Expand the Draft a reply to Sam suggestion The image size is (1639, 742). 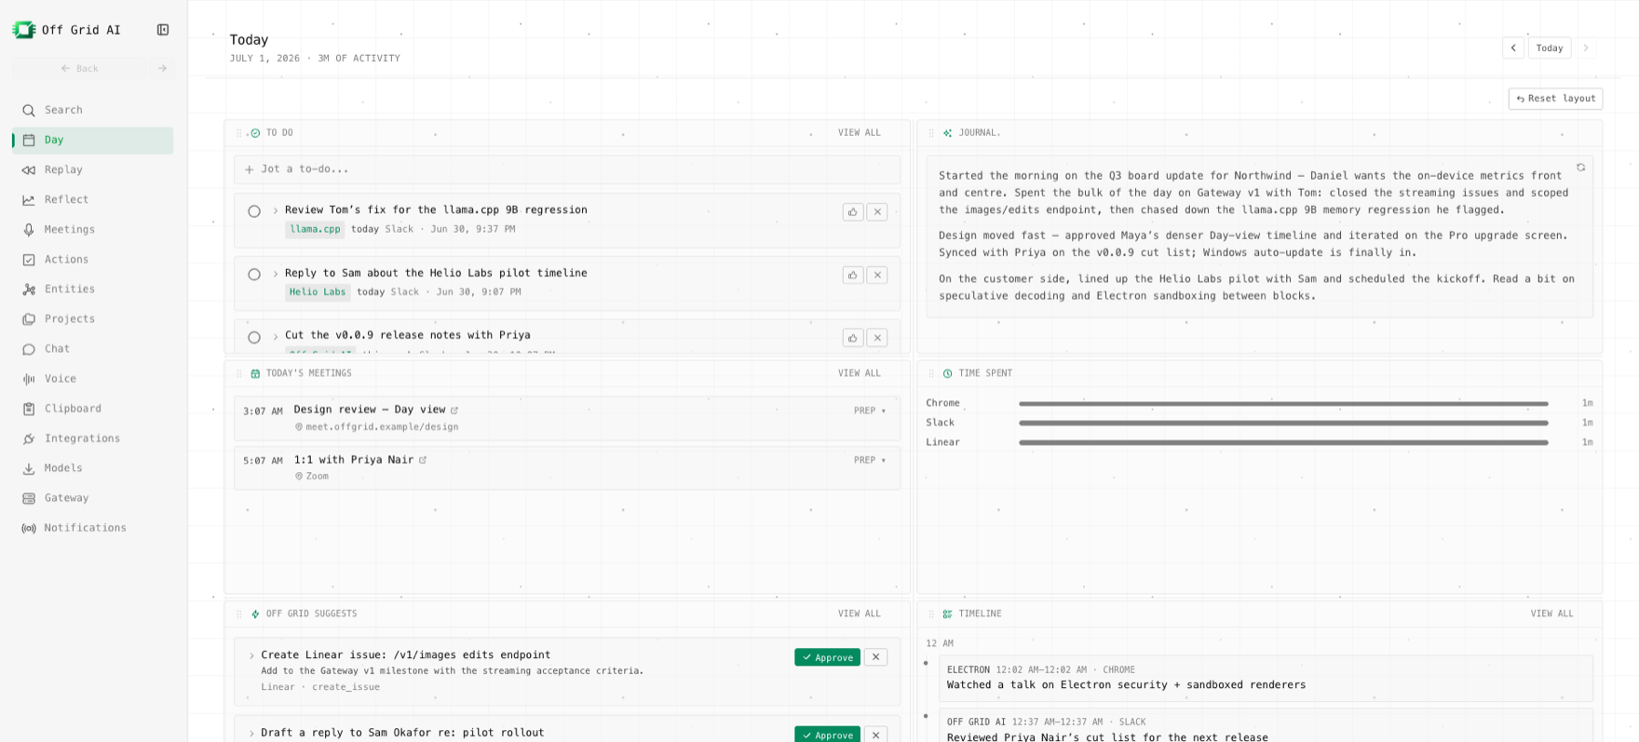click(251, 734)
